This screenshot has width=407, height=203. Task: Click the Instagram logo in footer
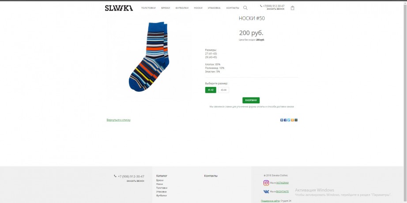[x=266, y=183]
